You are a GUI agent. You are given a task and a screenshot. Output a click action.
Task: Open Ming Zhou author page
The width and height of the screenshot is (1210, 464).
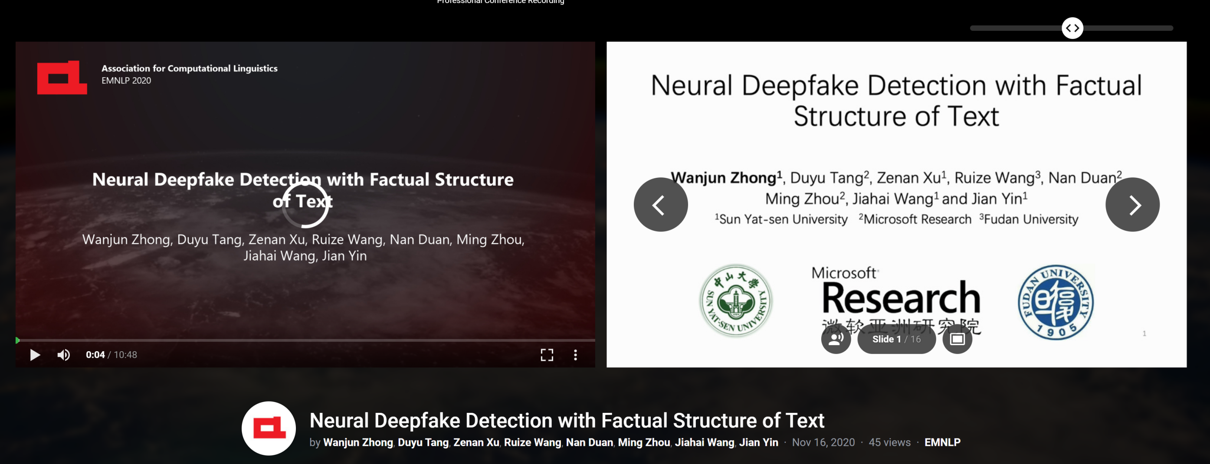click(x=643, y=442)
